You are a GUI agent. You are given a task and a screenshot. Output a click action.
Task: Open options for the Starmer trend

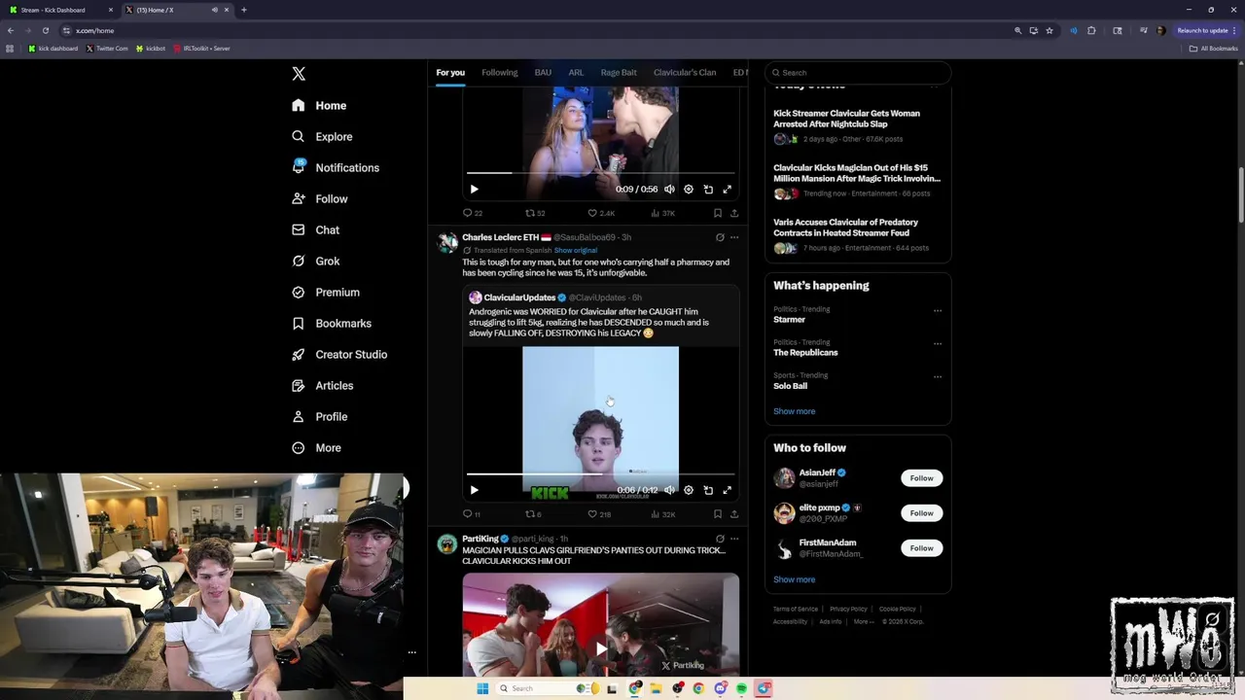coord(938,311)
